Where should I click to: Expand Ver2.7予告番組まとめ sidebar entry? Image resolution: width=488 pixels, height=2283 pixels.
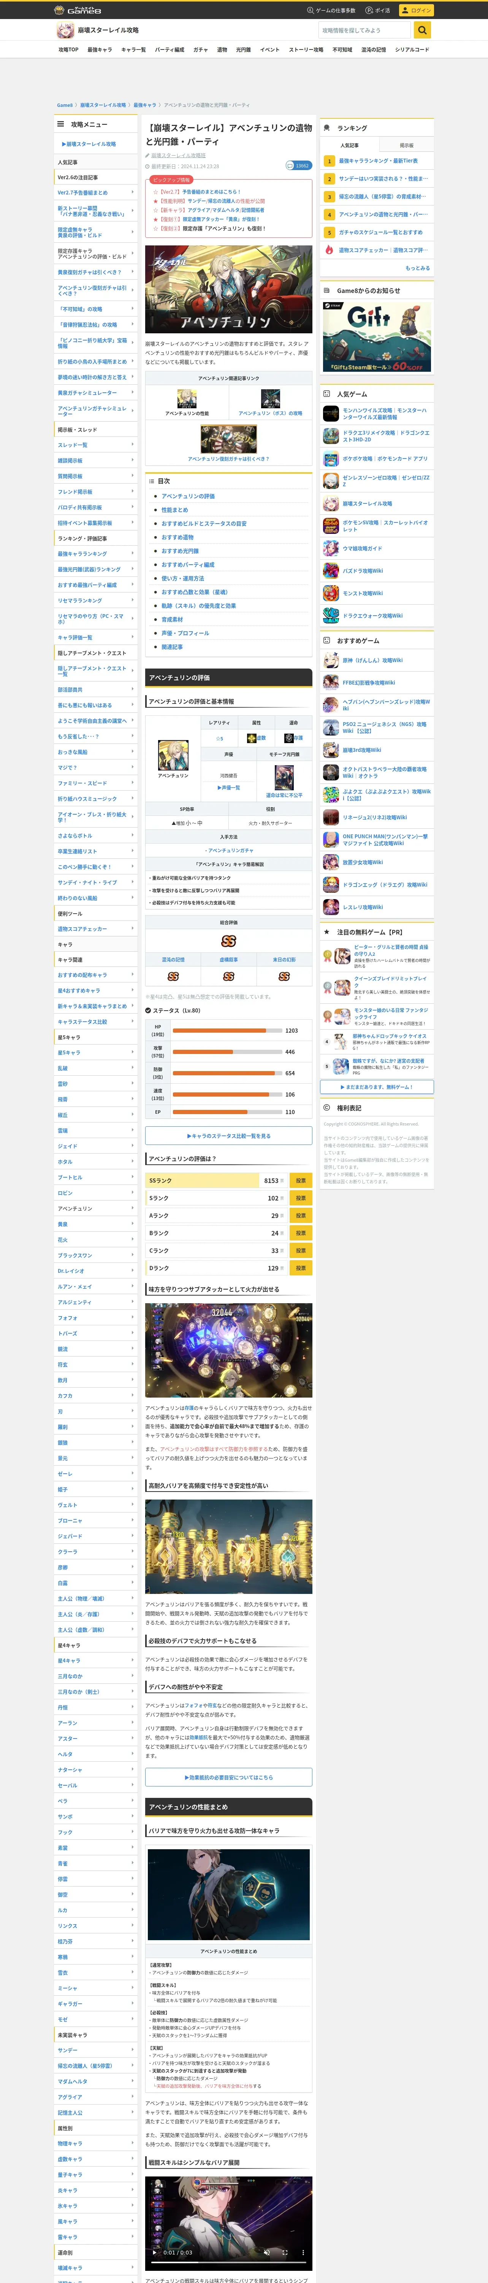tap(96, 192)
